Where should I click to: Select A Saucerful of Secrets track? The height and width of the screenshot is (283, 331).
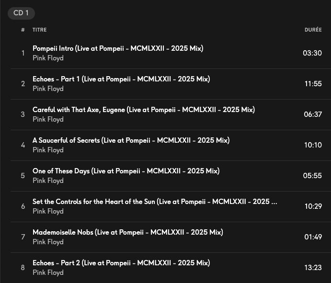point(131,140)
